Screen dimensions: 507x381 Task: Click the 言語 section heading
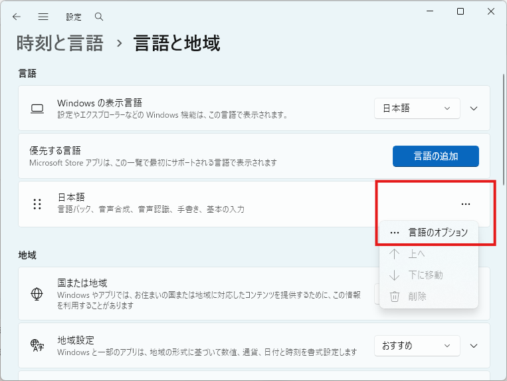pos(27,73)
